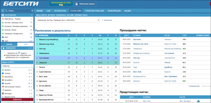Open the Акции menu item

point(127,11)
